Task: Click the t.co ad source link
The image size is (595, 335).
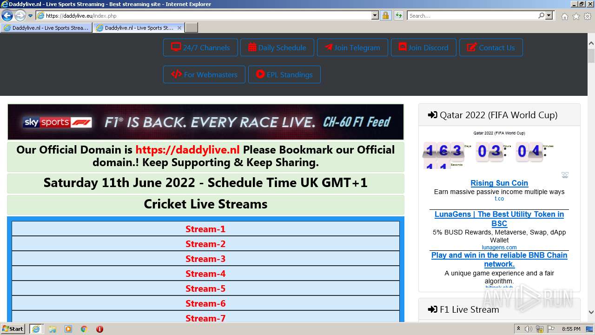Action: pyautogui.click(x=499, y=199)
